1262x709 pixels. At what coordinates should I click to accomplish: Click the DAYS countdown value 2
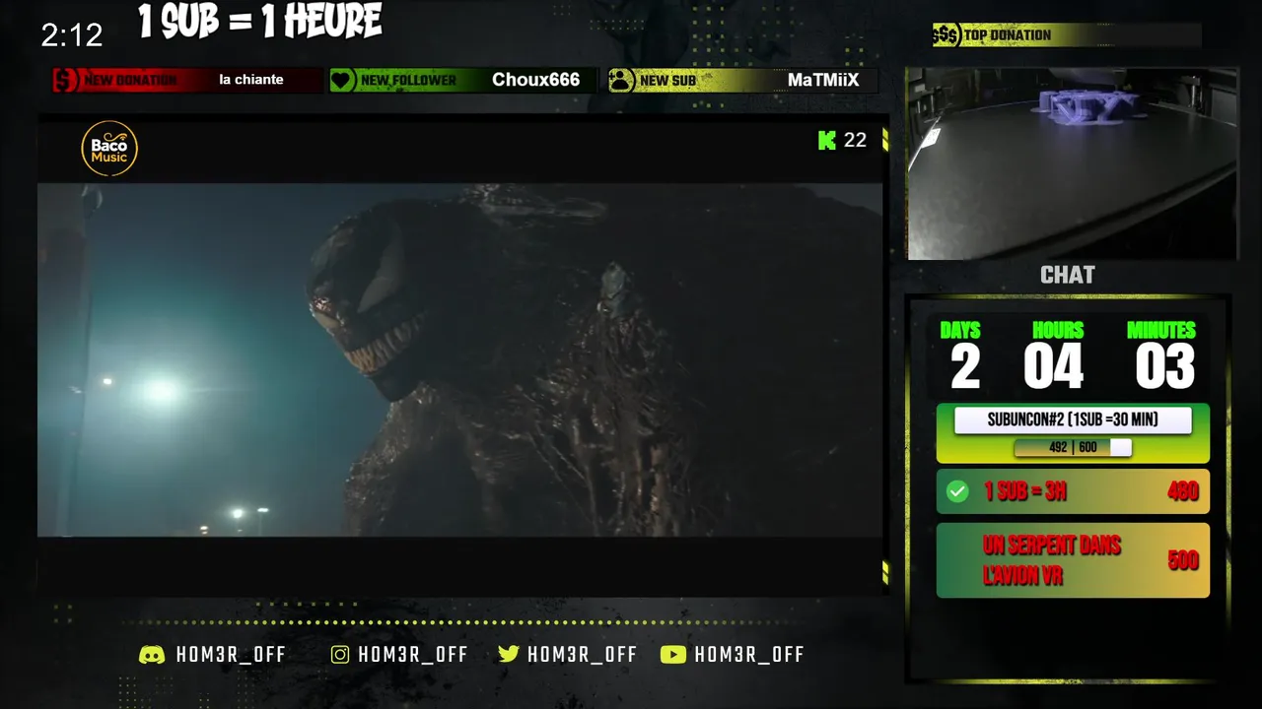point(966,366)
